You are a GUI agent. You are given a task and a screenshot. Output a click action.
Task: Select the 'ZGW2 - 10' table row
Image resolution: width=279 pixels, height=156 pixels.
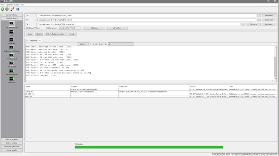point(151,92)
